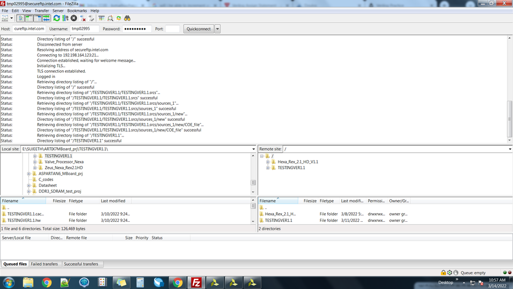Open the Quickconnect history dropdown
The width and height of the screenshot is (513, 289).
[217, 29]
